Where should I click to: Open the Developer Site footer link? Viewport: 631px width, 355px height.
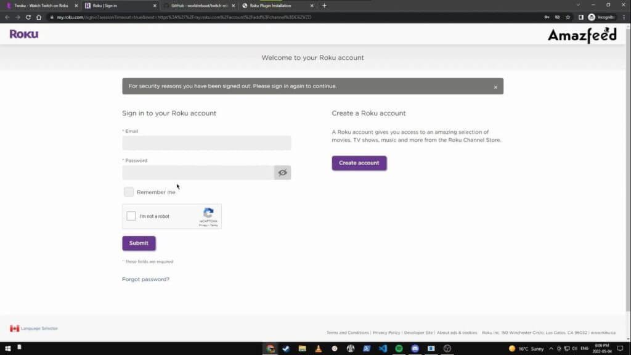418,333
